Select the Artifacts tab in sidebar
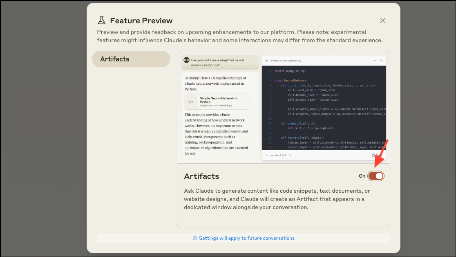The height and width of the screenshot is (257, 456). 131,59
